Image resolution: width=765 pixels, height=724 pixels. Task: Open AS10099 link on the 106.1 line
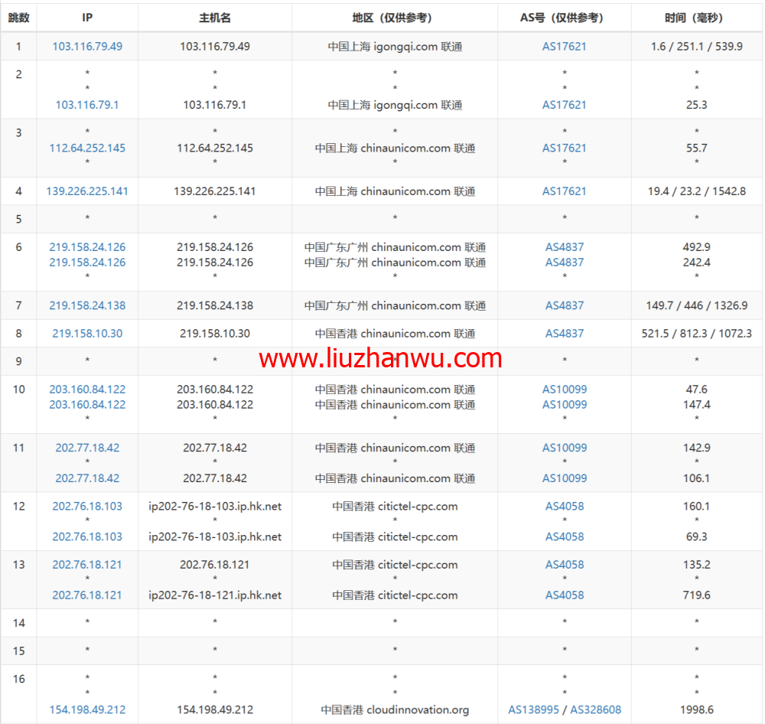point(565,478)
